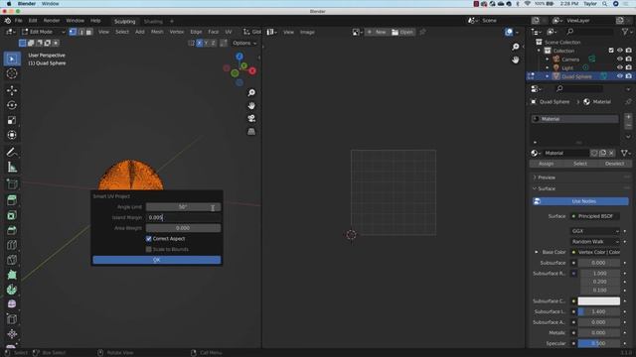
Task: Toggle the camera view icon
Action: tap(251, 119)
